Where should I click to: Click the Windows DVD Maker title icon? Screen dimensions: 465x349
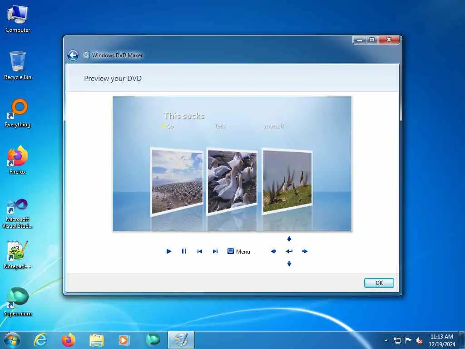(86, 55)
